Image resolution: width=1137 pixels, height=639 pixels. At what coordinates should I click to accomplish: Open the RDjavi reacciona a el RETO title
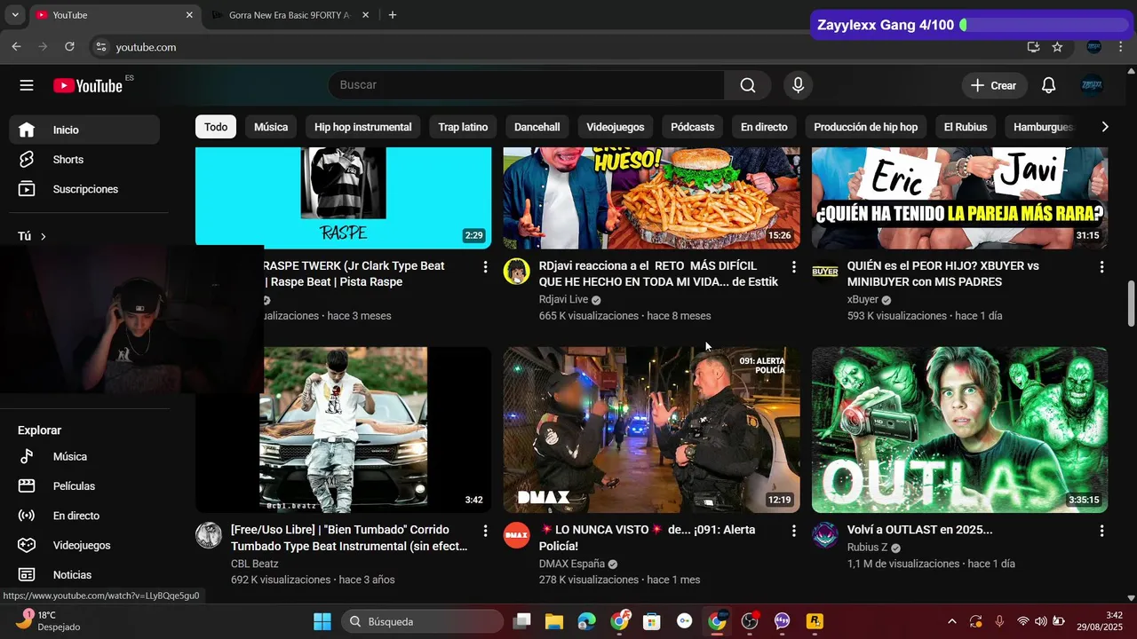[658, 273]
